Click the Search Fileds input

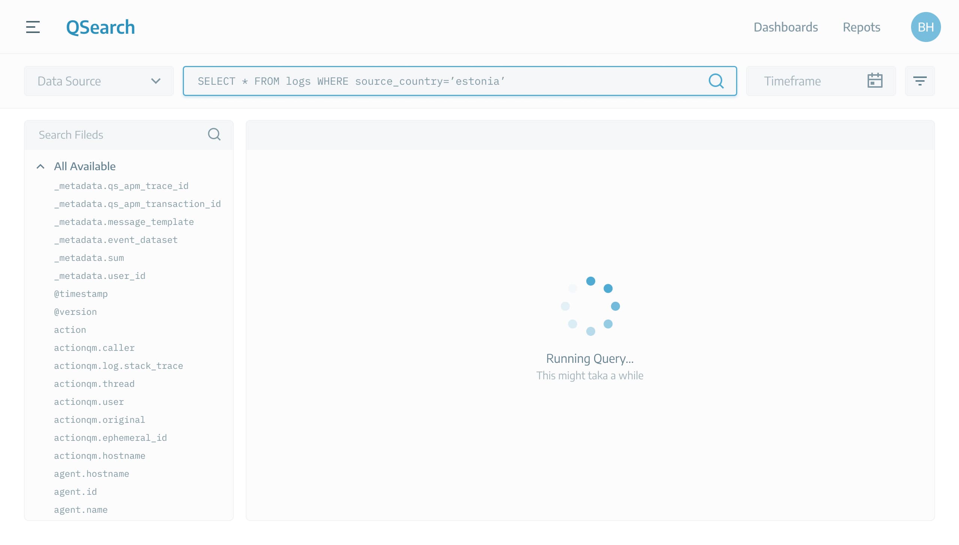[x=129, y=135]
